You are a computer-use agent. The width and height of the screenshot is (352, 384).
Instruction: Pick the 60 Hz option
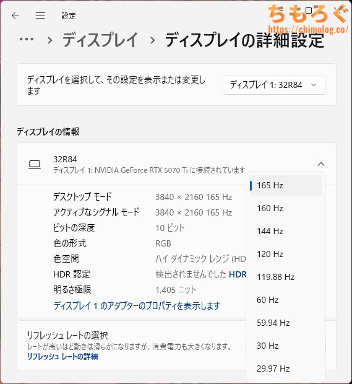[286, 300]
